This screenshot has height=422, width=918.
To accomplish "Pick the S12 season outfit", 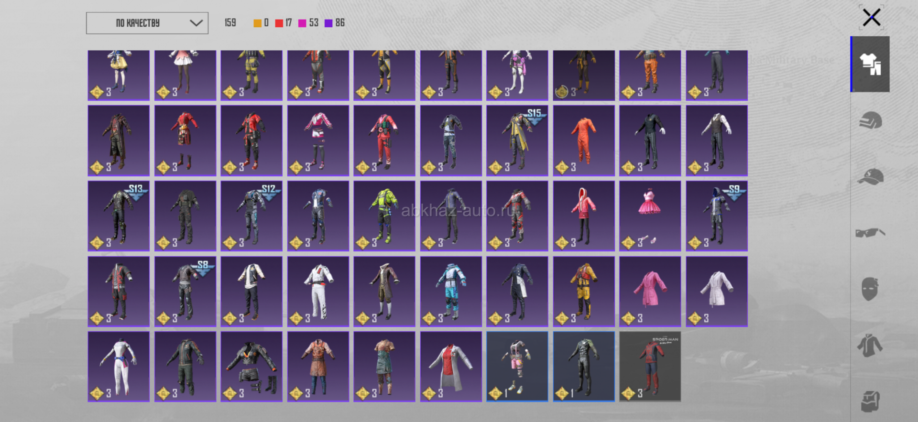I will [251, 216].
